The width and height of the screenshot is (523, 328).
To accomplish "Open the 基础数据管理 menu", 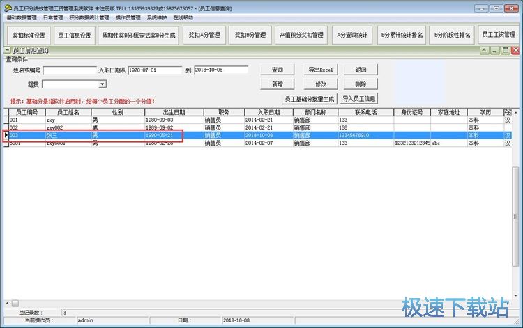I will tap(22, 17).
